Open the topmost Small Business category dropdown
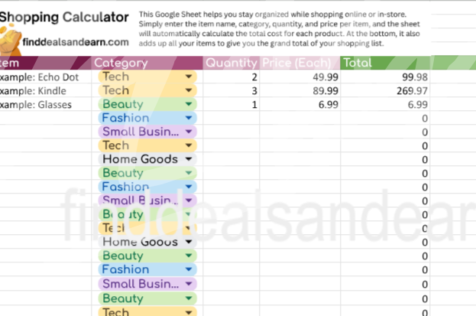The image size is (476, 316). coord(188,132)
